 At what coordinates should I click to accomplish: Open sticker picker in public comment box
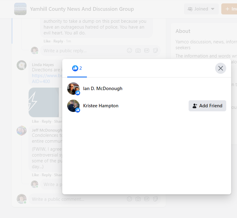(x=155, y=199)
